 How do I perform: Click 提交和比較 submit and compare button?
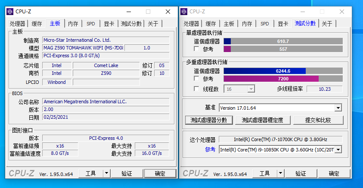(x=318, y=120)
